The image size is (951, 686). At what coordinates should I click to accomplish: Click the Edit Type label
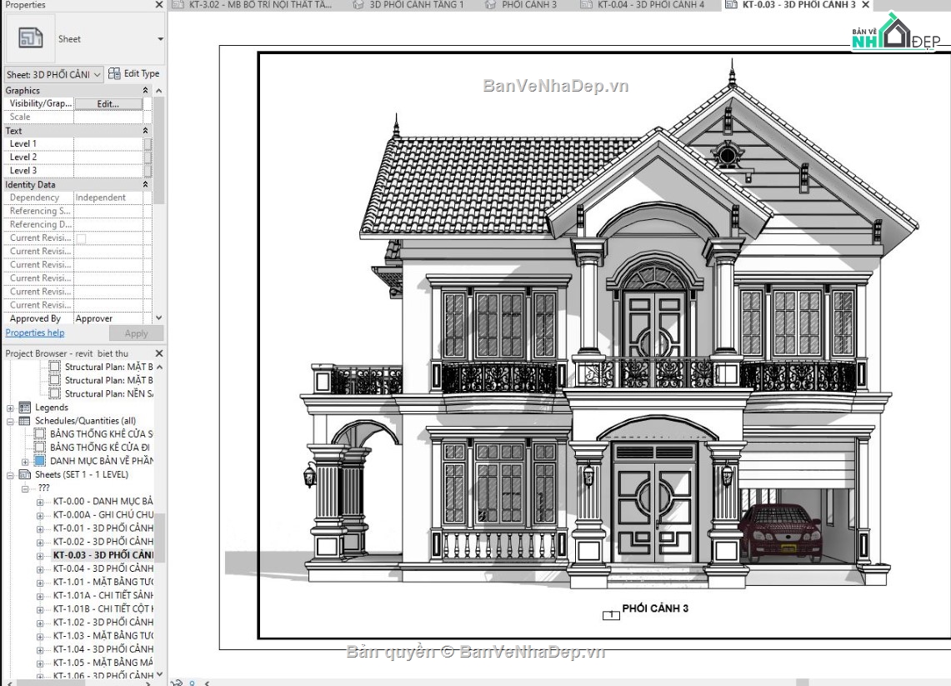coord(142,73)
